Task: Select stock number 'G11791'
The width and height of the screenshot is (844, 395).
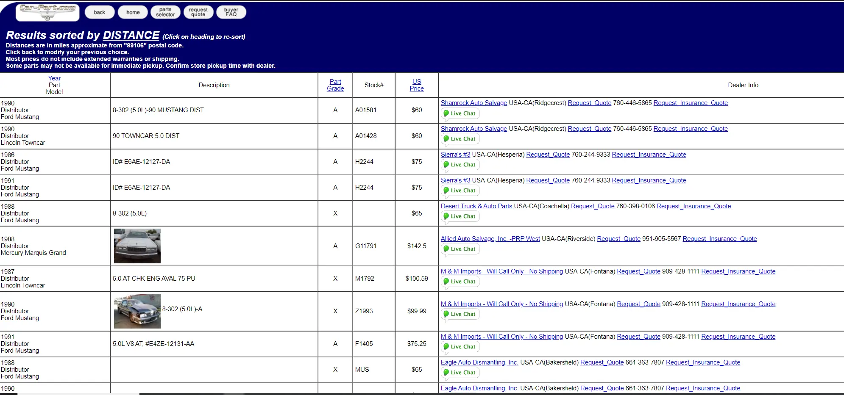Action: coord(366,246)
